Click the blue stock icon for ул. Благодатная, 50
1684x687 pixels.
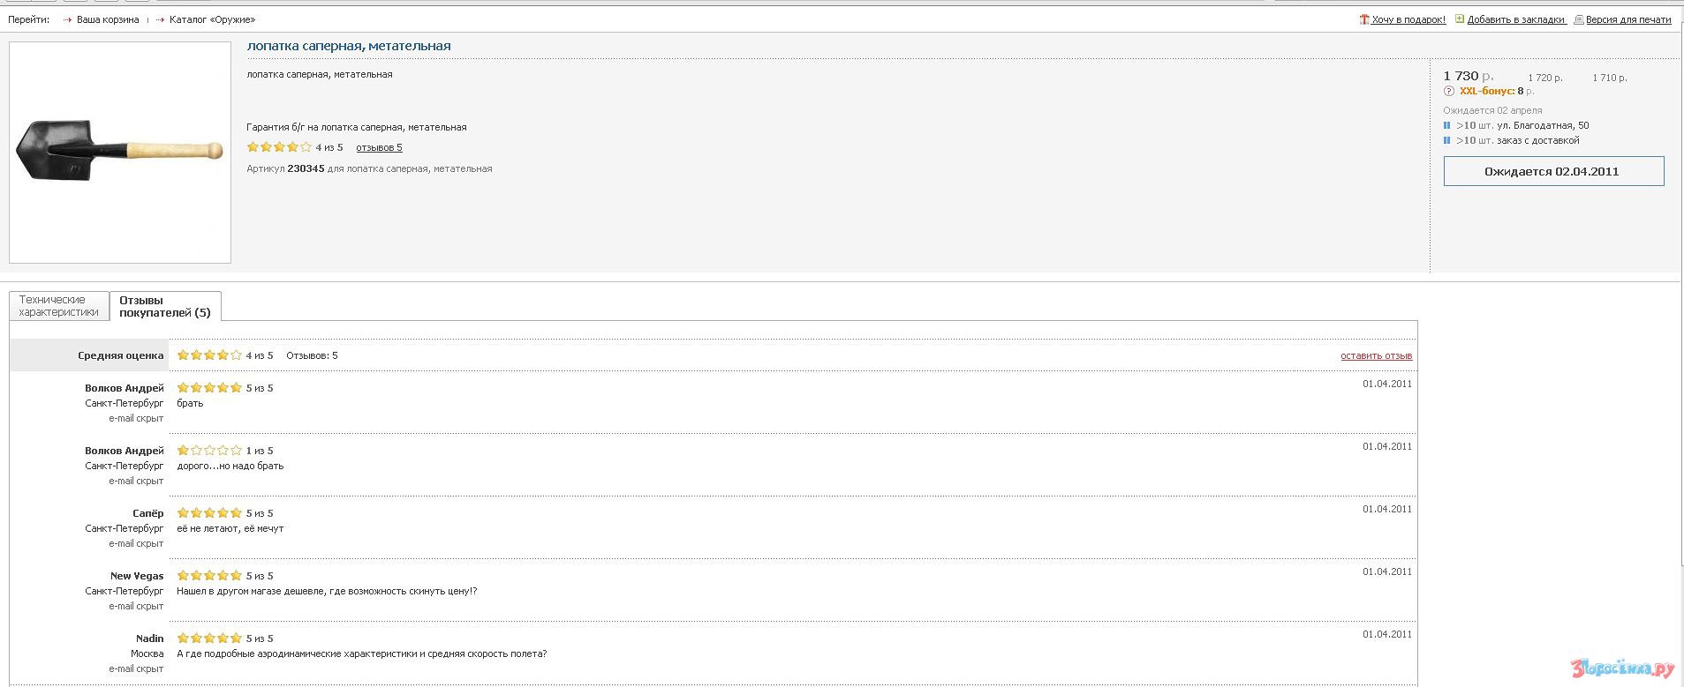[x=1446, y=126]
